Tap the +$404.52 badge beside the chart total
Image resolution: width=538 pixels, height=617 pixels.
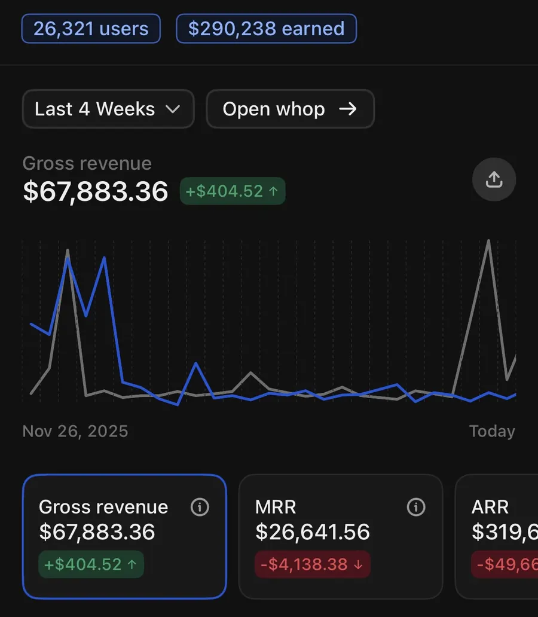(233, 191)
